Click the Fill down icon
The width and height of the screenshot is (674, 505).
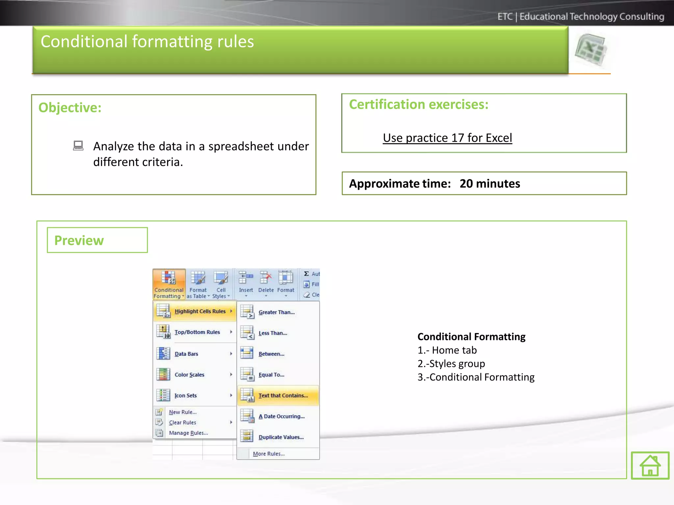tap(306, 284)
